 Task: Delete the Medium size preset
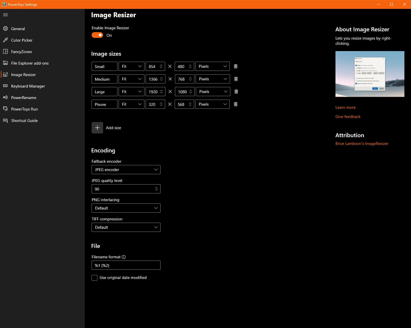coord(236,79)
